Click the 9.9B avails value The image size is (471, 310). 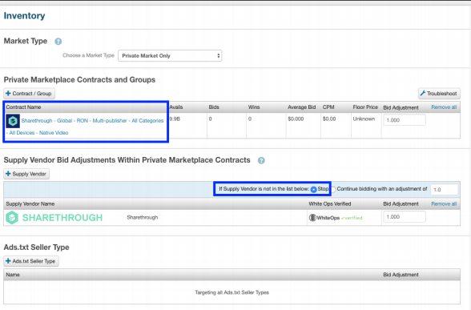[175, 119]
